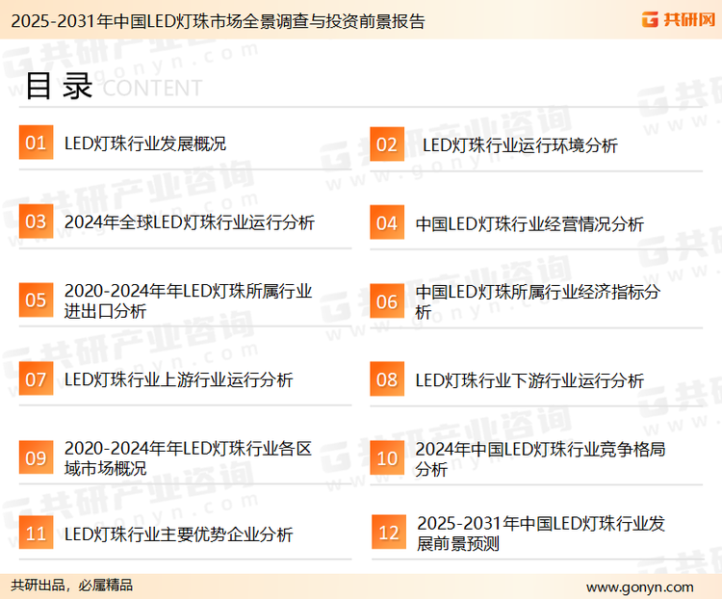Click the orange 12 number badge

(389, 533)
